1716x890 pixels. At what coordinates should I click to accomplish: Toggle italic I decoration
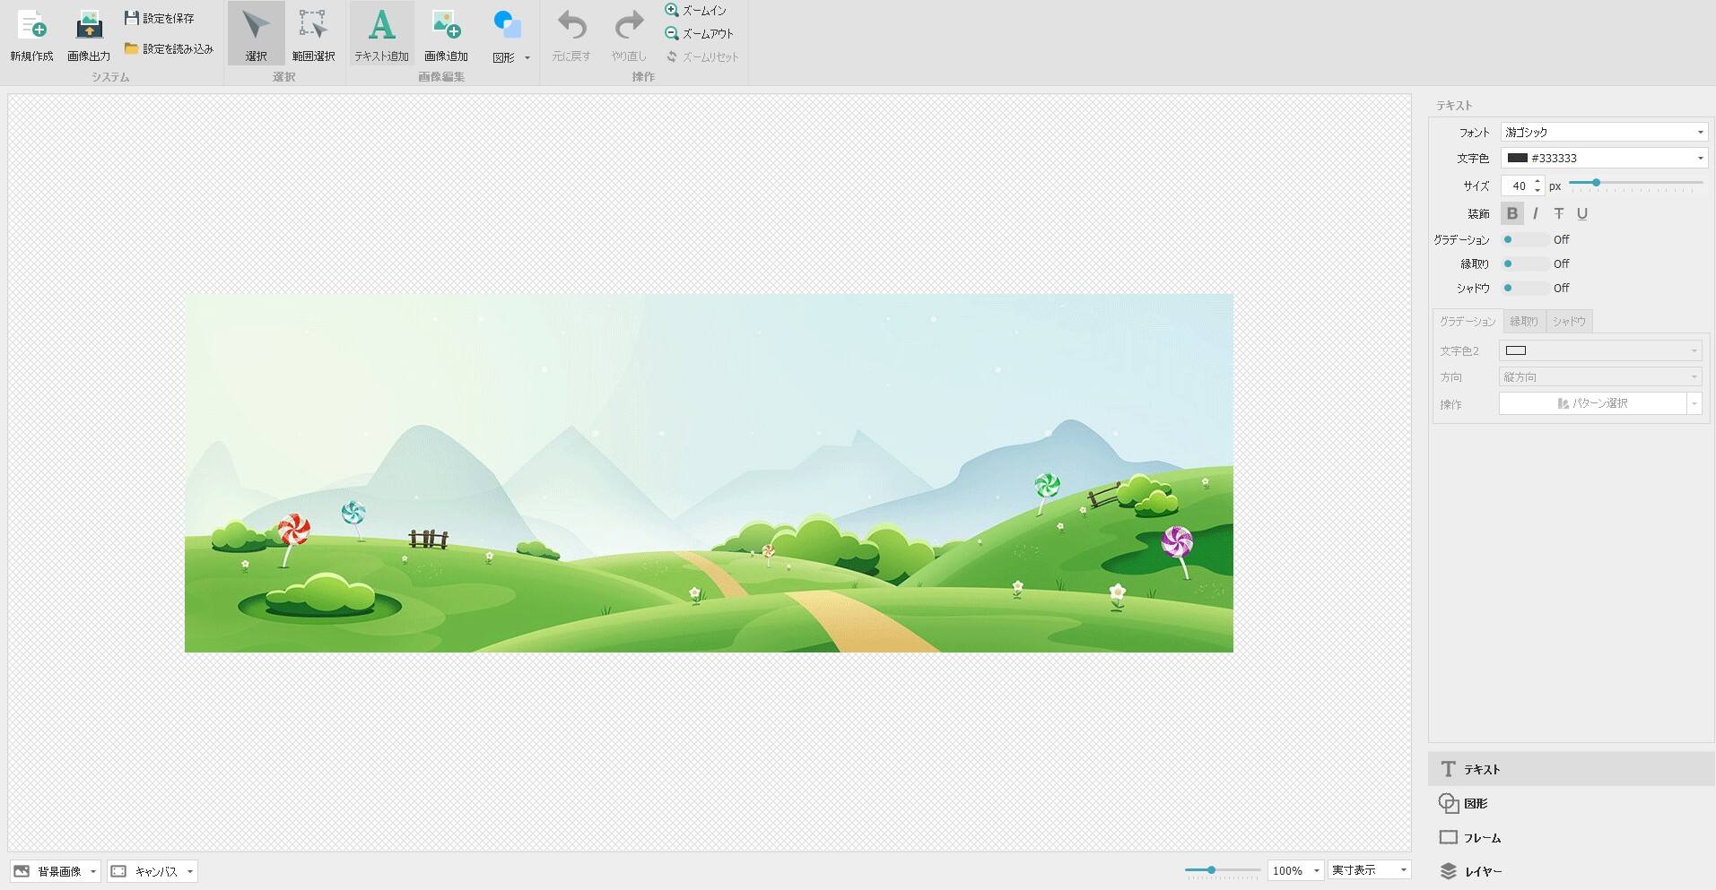point(1536,213)
